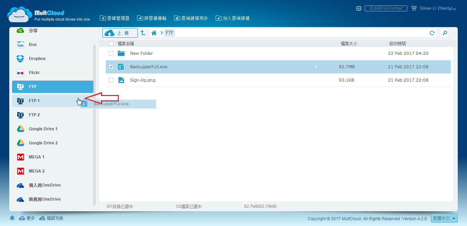
Task: Click the sidebar vertical scrollbar
Action: [x=94, y=125]
